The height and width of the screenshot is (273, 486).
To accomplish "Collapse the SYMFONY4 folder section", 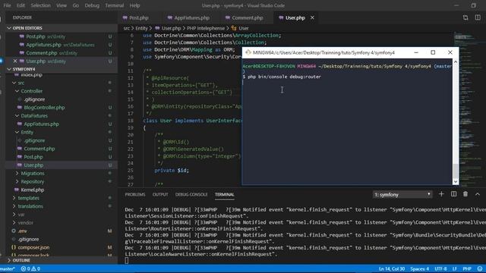I will 9,69.
